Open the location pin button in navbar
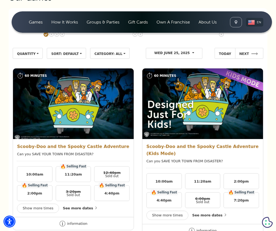Screen dimensions: 276x231 [236, 22]
